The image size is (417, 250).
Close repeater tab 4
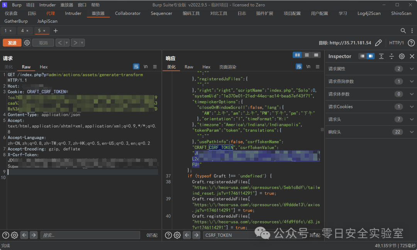pyautogui.click(x=27, y=31)
